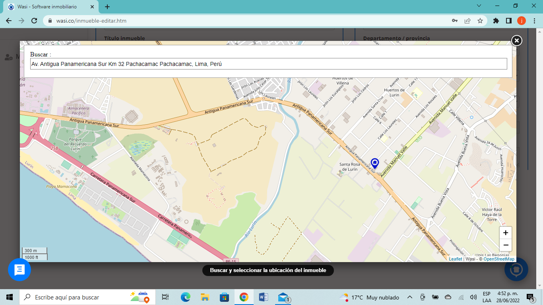Viewport: 543px width, 305px height.
Task: Share this page icon
Action: [467, 21]
